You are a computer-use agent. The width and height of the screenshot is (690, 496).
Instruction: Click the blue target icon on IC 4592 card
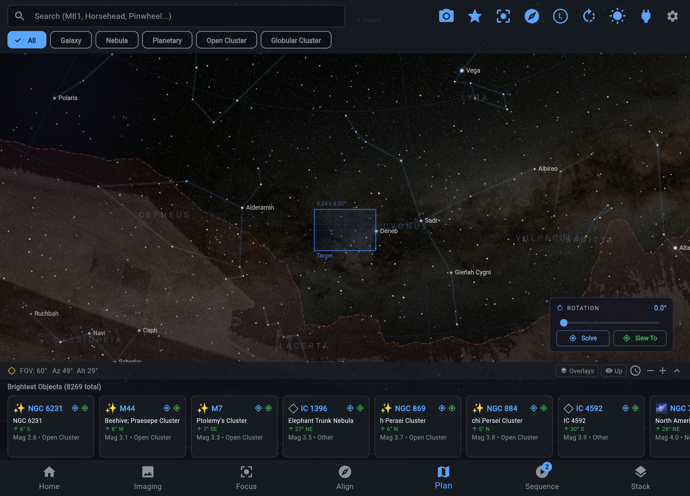(625, 408)
